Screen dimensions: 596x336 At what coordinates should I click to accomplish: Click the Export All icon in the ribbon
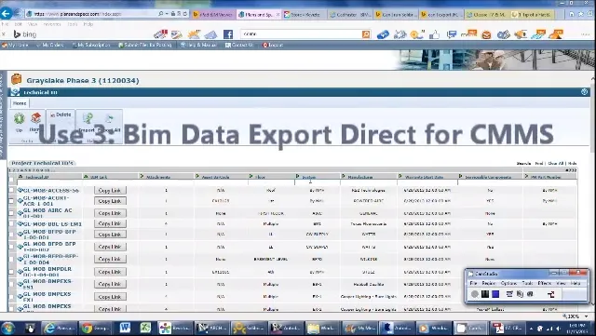click(109, 118)
